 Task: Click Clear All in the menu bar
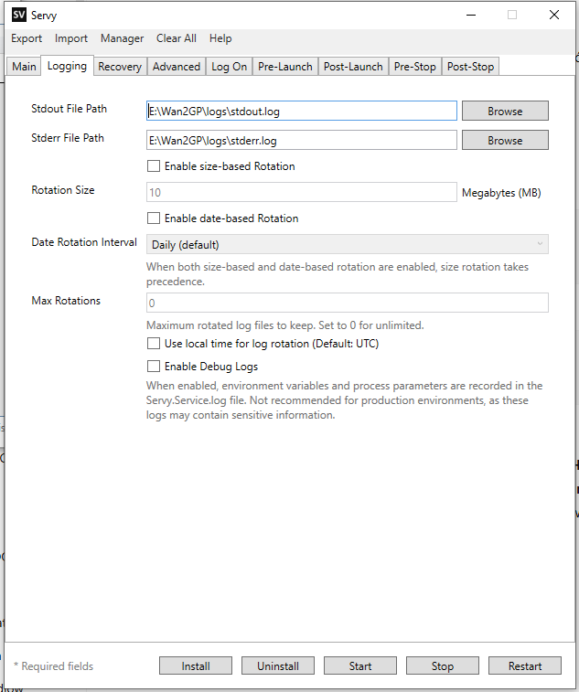tap(177, 38)
